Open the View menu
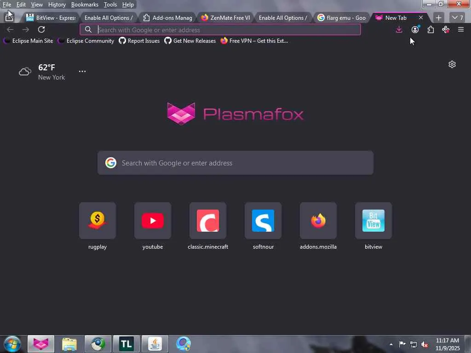Image resolution: width=471 pixels, height=353 pixels. [37, 5]
